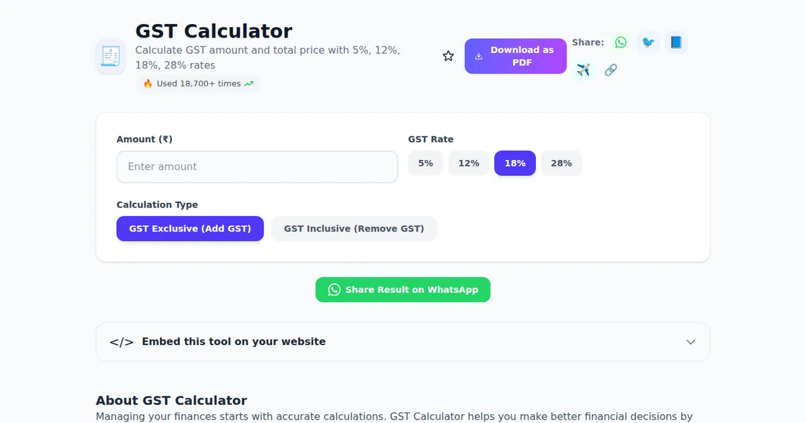This screenshot has width=806, height=423.
Task: Click the 'Used 18,700+ times' badge
Action: click(198, 84)
